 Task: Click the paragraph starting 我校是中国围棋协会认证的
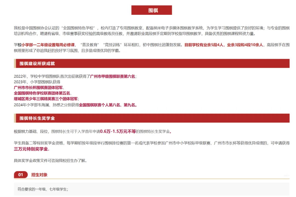coord(152,31)
